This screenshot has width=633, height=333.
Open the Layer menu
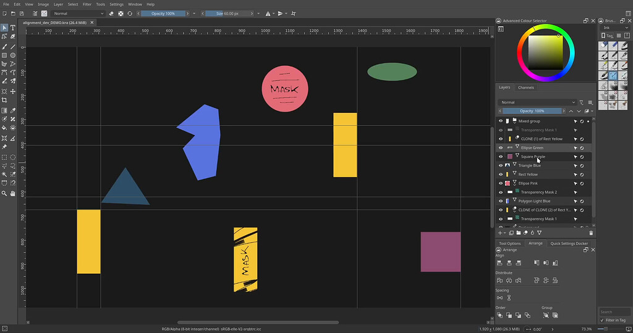pos(58,4)
